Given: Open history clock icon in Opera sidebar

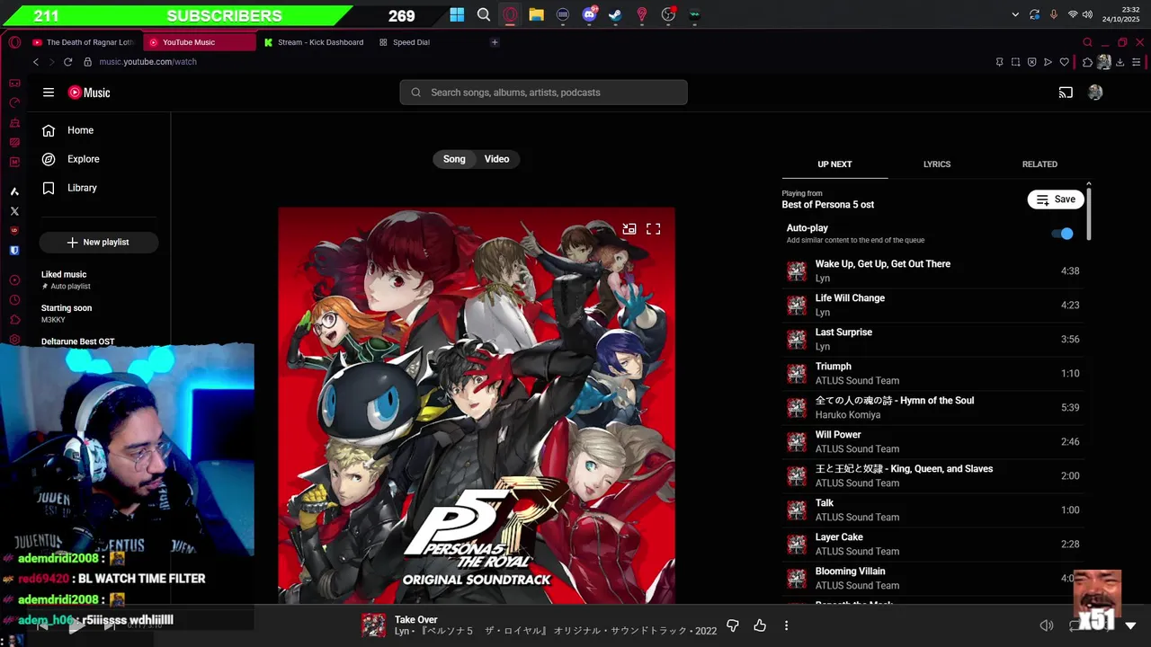Looking at the screenshot, I should coord(14,300).
